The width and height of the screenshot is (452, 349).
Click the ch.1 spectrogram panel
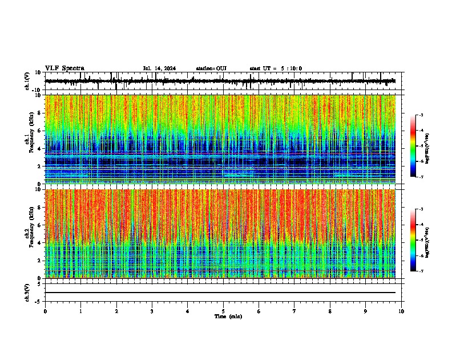coord(220,139)
